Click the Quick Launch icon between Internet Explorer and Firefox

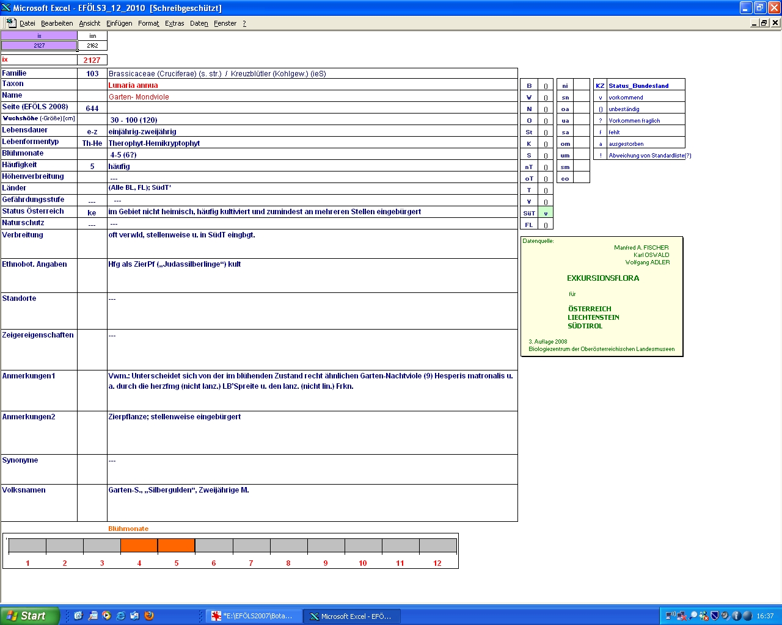tap(134, 616)
